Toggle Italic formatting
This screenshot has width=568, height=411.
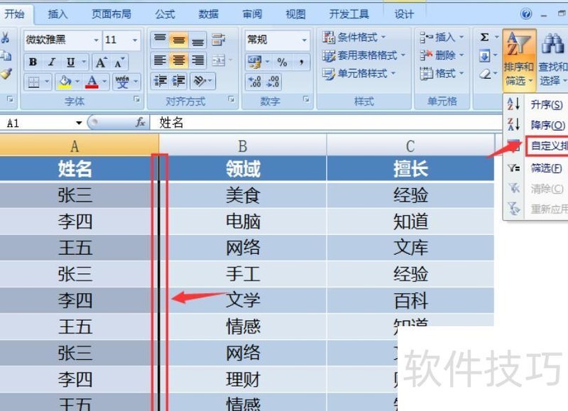52,62
